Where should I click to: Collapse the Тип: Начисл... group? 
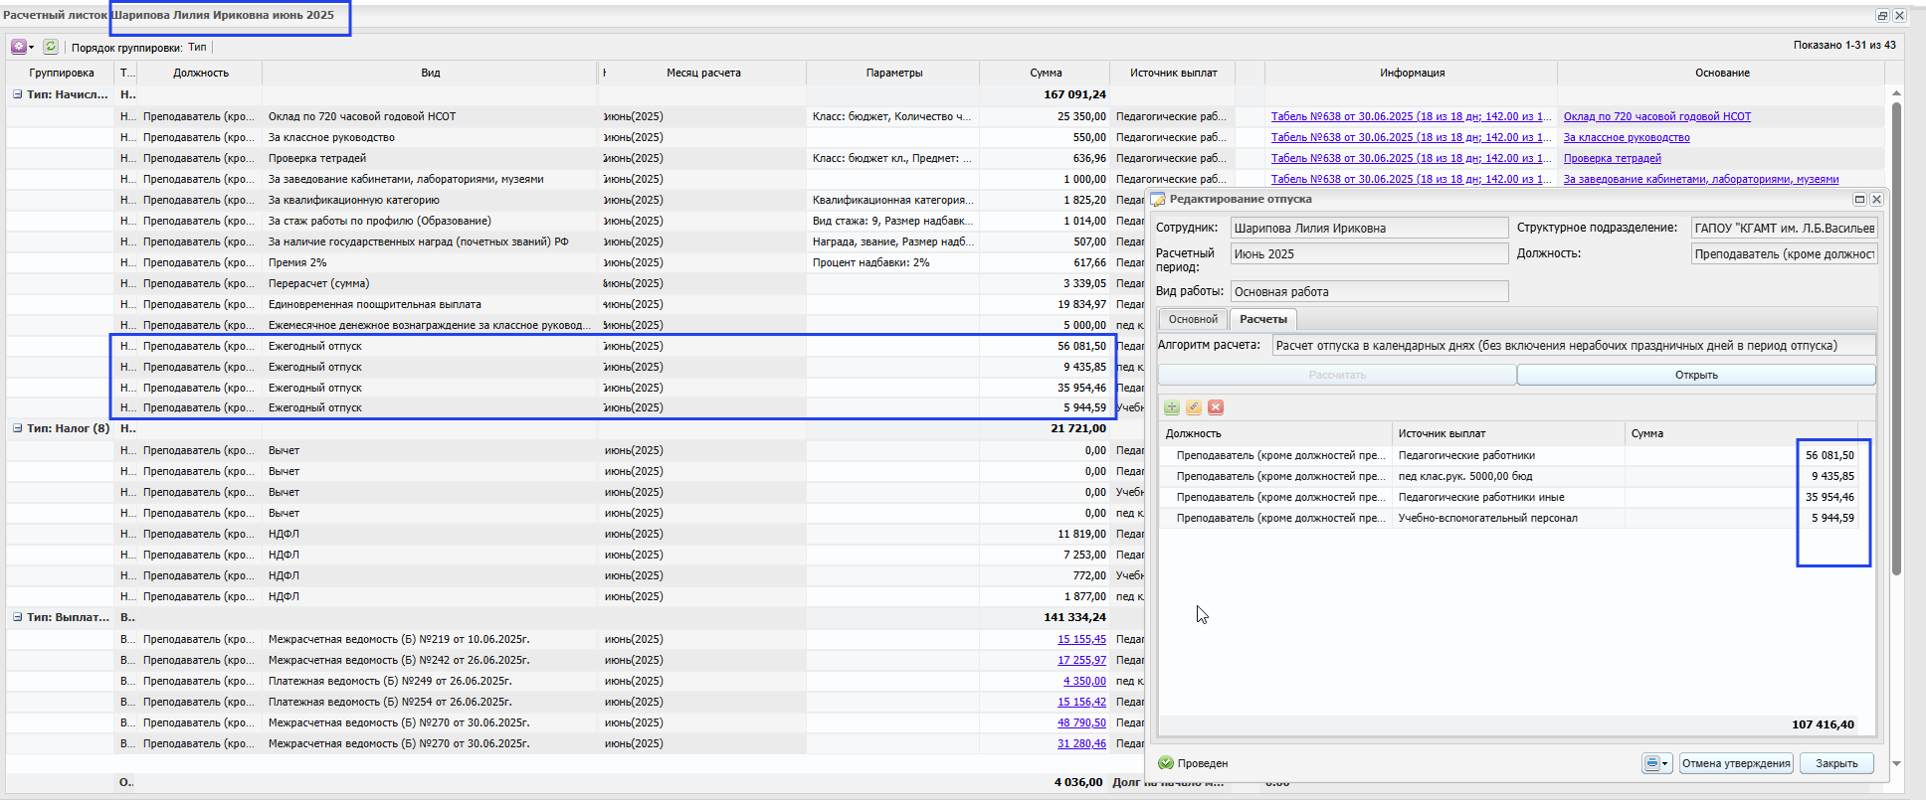click(x=17, y=94)
